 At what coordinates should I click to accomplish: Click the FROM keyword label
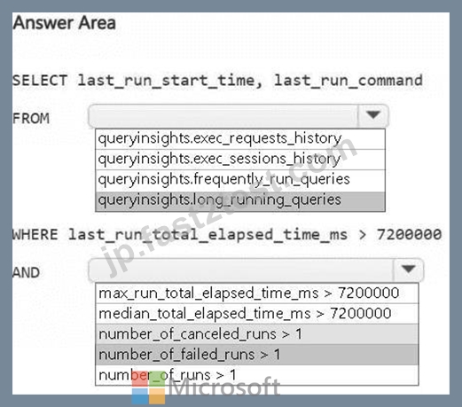coord(31,119)
